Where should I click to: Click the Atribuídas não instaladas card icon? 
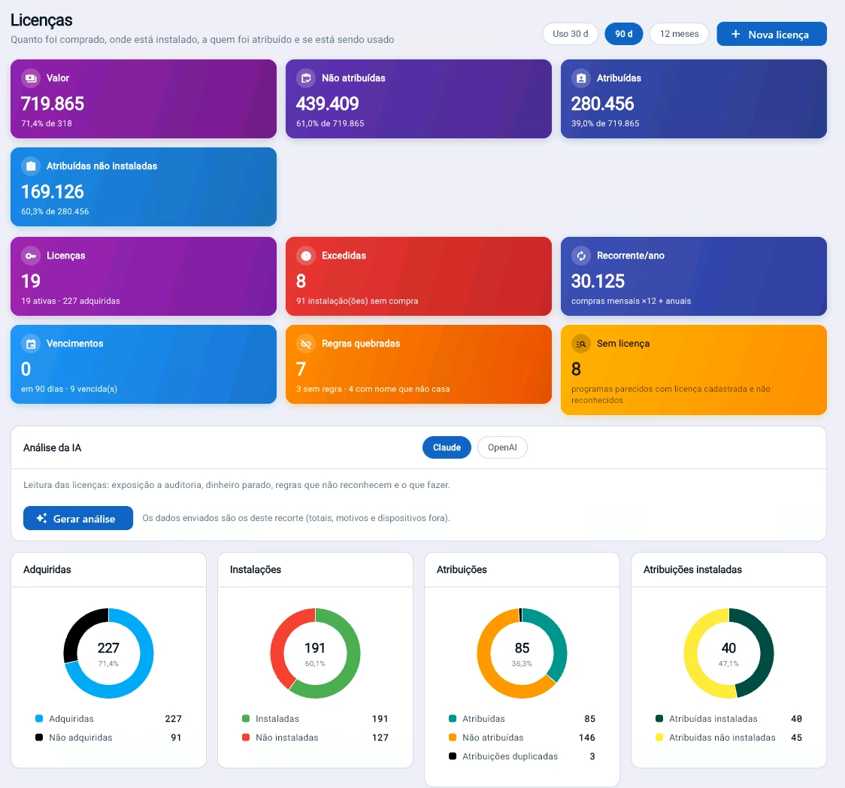[31, 166]
